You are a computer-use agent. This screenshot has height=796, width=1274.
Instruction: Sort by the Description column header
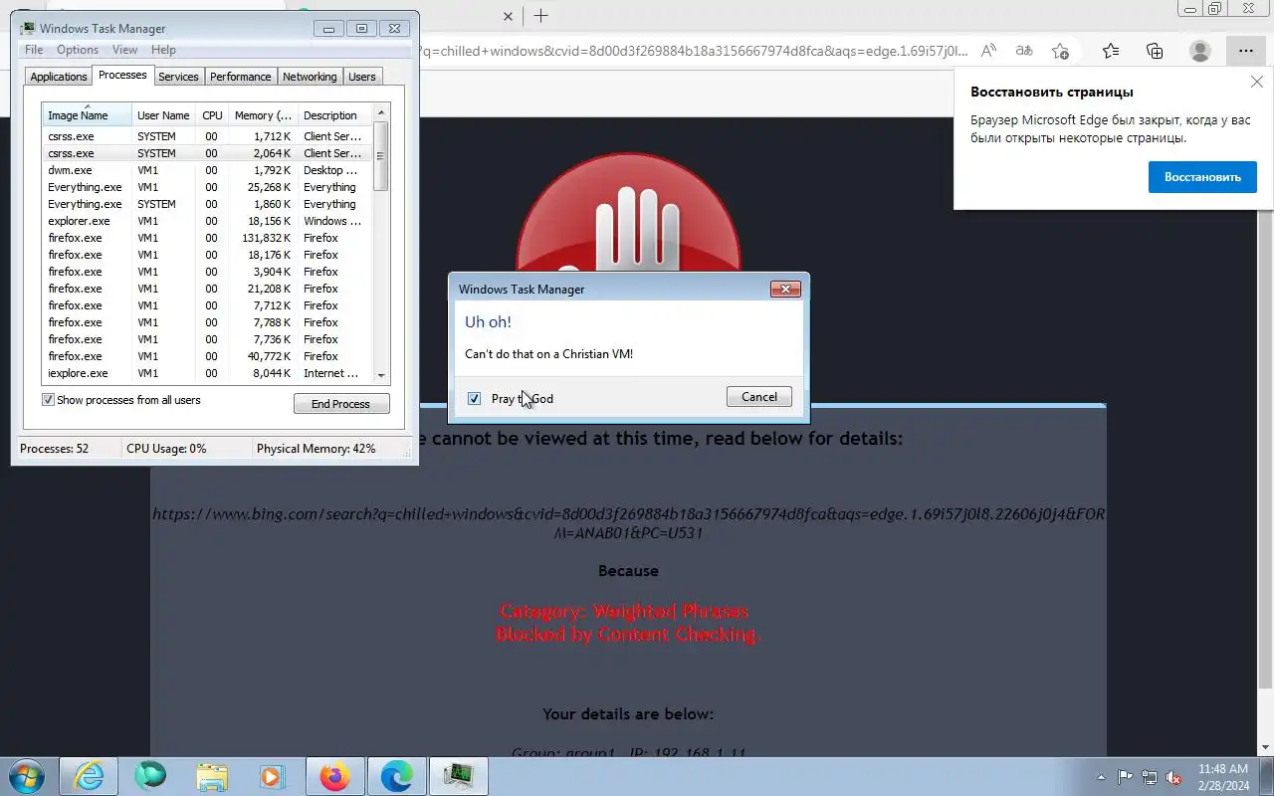(334, 115)
